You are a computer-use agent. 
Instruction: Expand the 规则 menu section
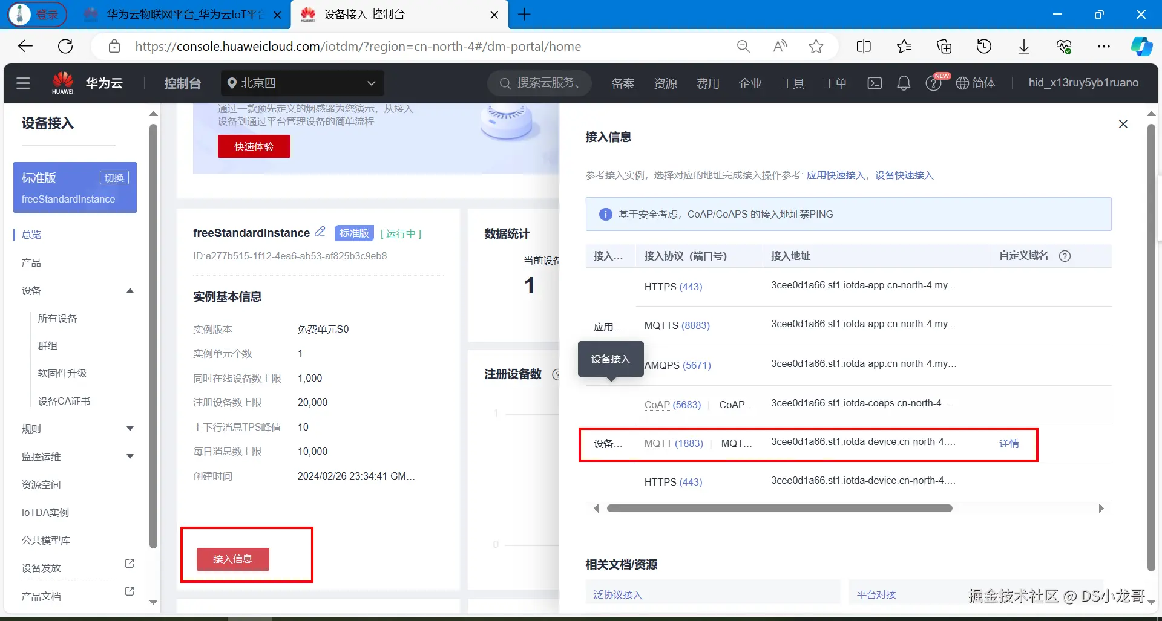tap(130, 429)
